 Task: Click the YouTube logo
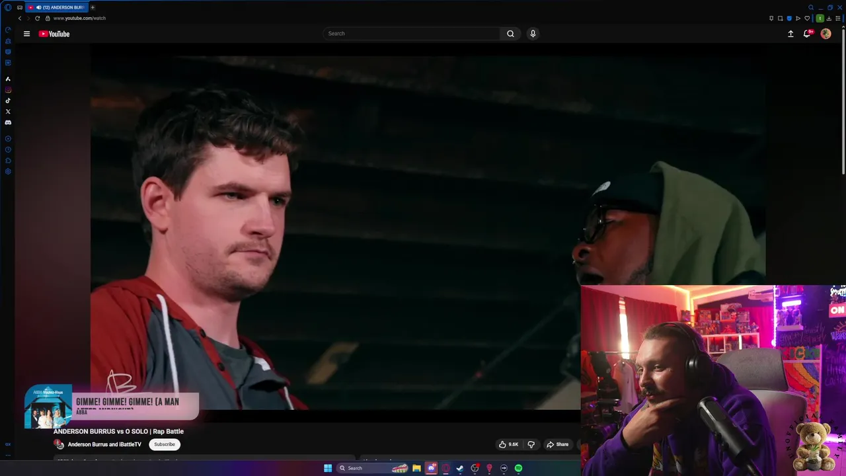click(54, 34)
